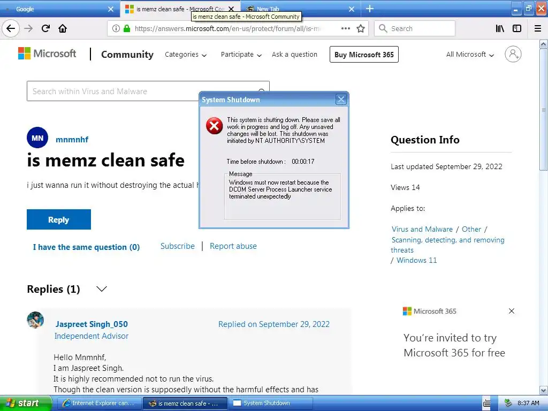The height and width of the screenshot is (411, 548).
Task: Expand the All Microsoft dropdown
Action: click(x=470, y=55)
